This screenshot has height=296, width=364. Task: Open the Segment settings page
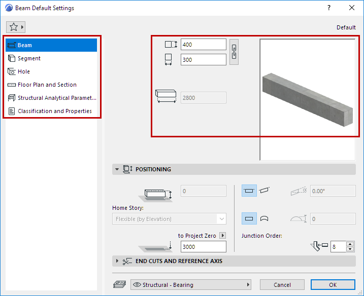tap(51, 58)
